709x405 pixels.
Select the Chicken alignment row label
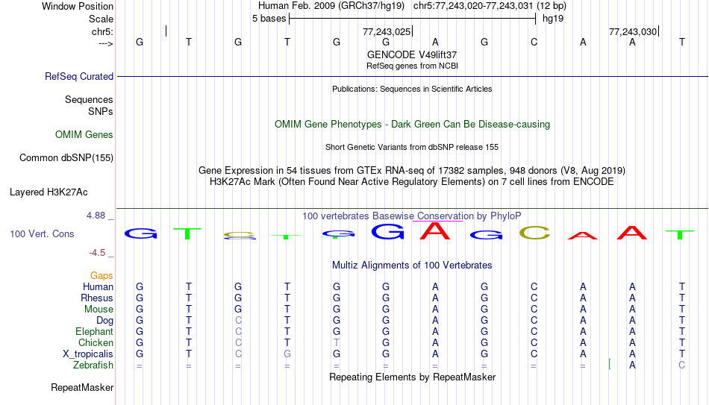[96, 342]
